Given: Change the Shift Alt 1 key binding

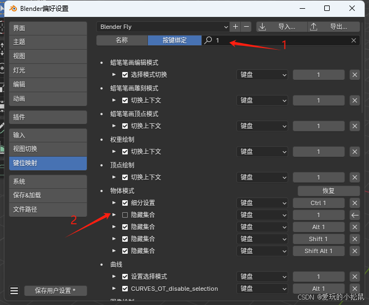Looking at the screenshot, I should (319, 251).
